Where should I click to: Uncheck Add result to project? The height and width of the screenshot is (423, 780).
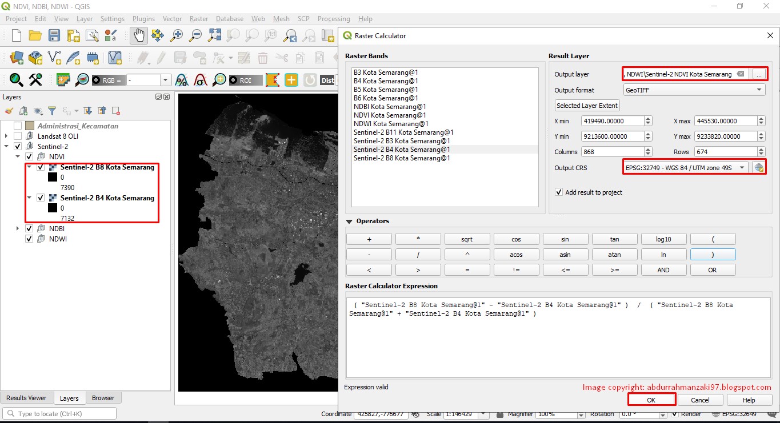click(x=558, y=192)
